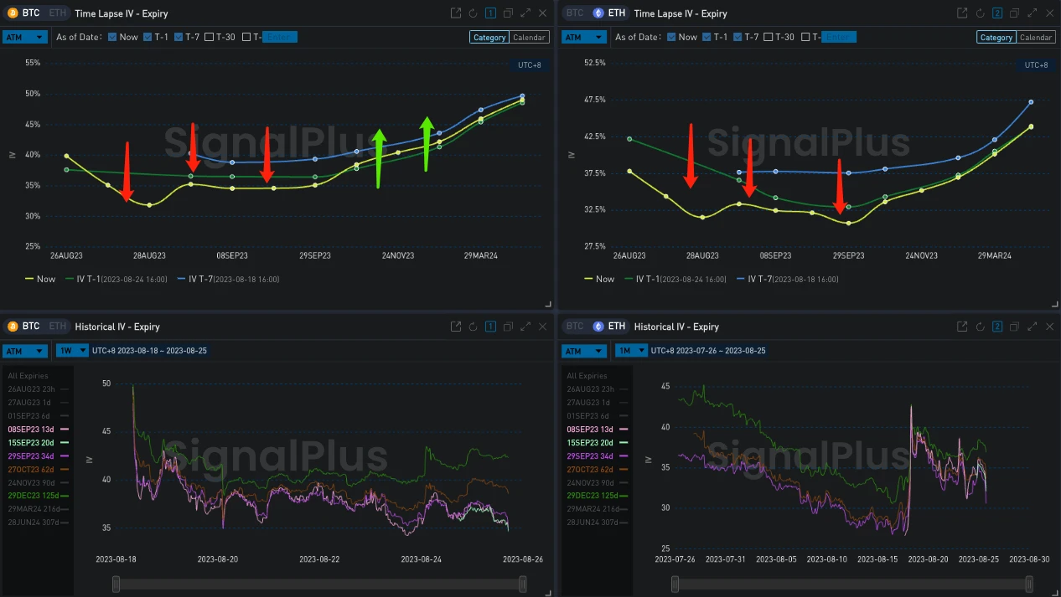Refresh the BTC Time Lapse IV panel
This screenshot has width=1061, height=597.
(474, 13)
